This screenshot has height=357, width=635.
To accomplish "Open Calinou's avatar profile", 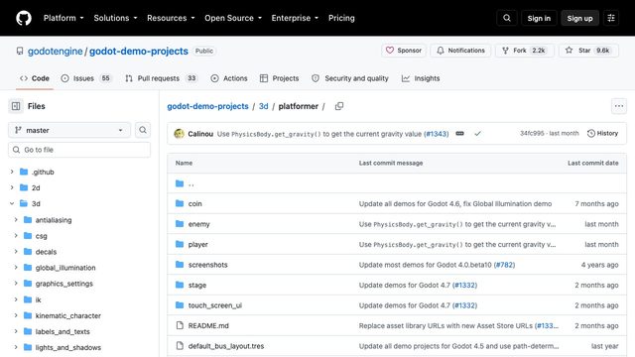I will click(x=179, y=134).
